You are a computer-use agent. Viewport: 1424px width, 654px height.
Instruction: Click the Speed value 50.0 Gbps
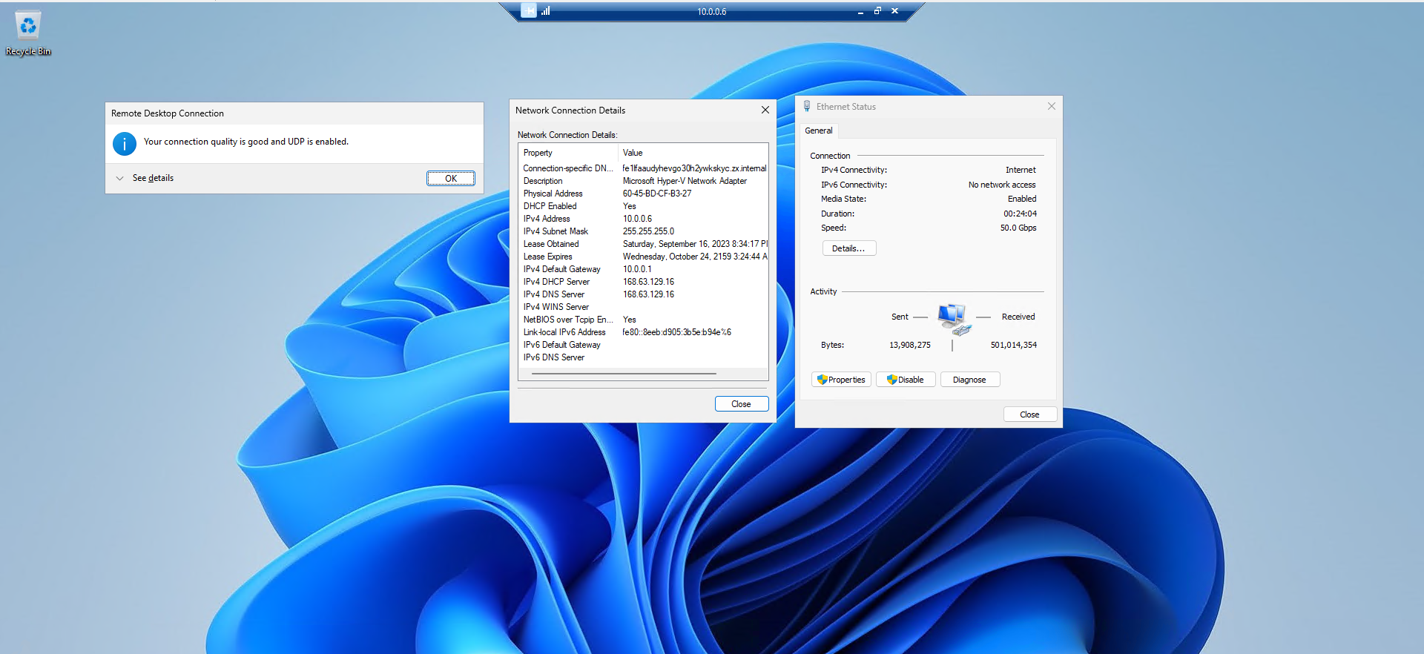[1018, 228]
